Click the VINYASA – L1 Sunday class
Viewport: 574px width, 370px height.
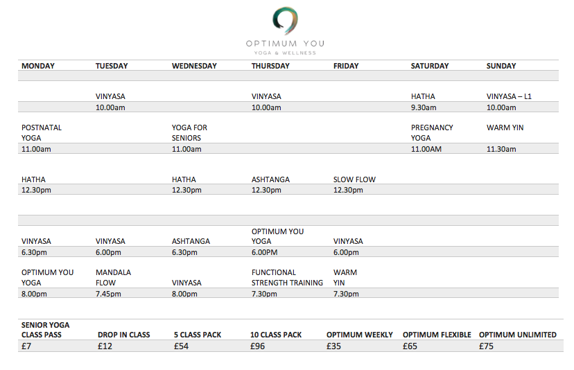[x=509, y=97]
